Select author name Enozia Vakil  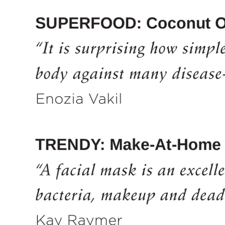point(79,99)
